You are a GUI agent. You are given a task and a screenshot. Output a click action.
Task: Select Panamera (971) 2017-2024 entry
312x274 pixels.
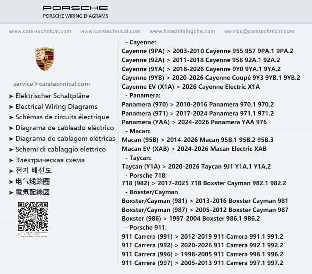click(x=198, y=113)
